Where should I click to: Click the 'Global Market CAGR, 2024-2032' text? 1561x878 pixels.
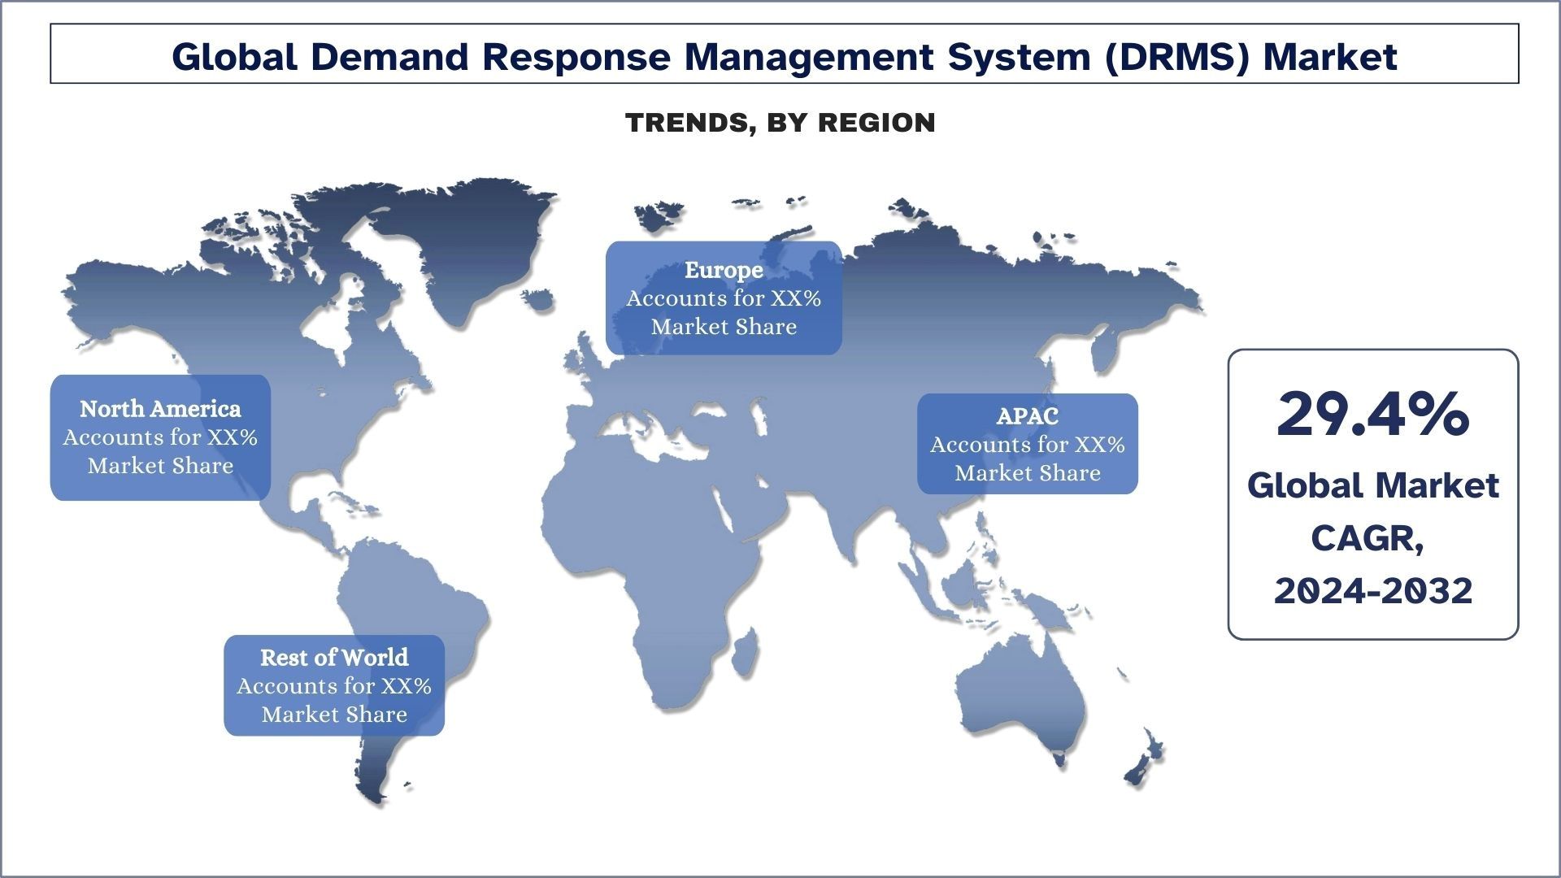click(x=1373, y=538)
